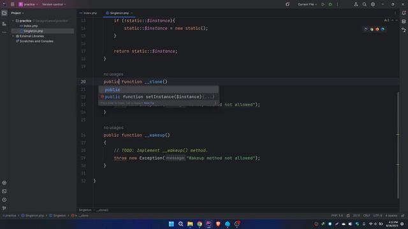Choose the 'public' keyword completion suggestion
The height and width of the screenshot is (229, 408).
coord(159,90)
